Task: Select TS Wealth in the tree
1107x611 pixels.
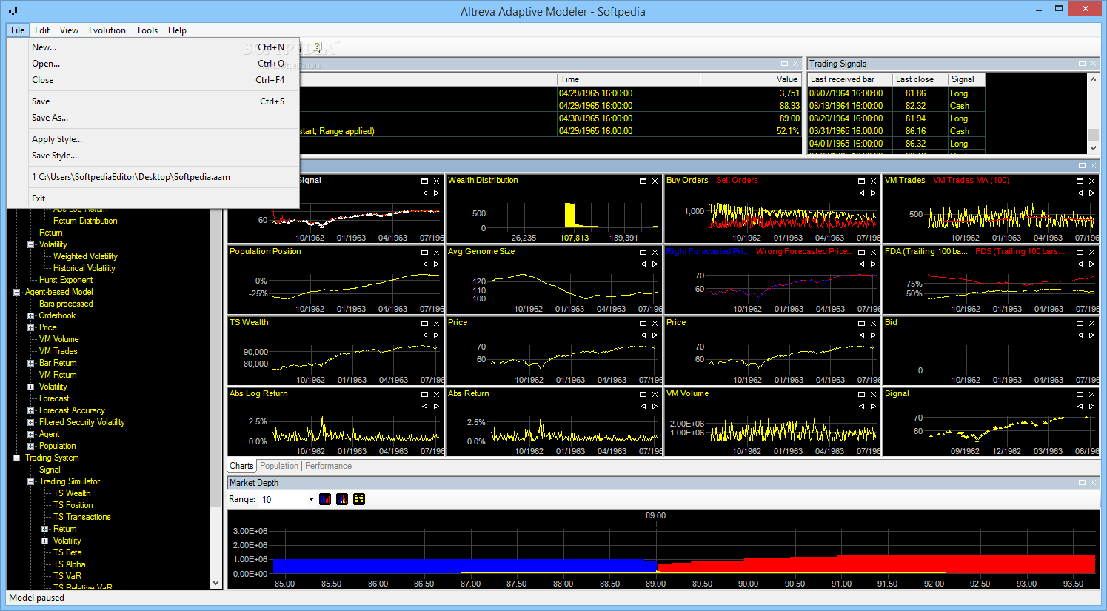Action: coord(72,493)
